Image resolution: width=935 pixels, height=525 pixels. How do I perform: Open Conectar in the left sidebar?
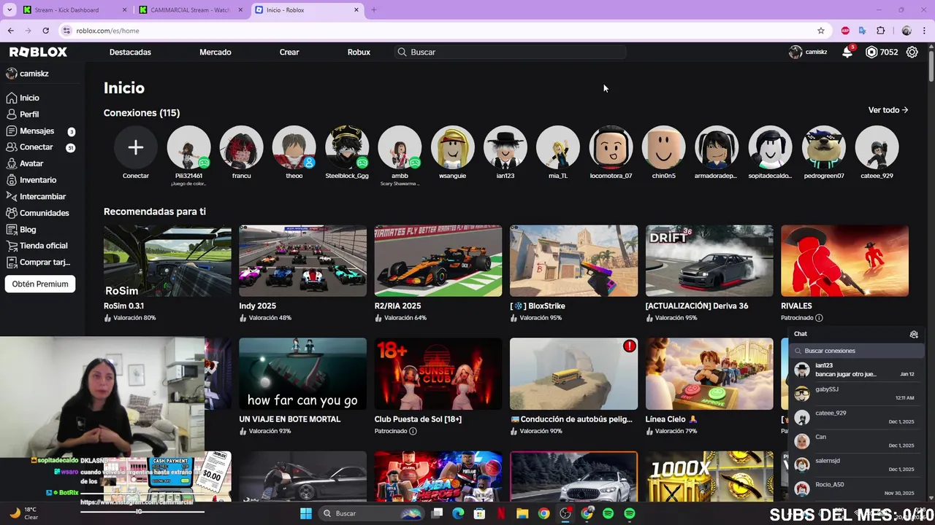tap(42, 147)
